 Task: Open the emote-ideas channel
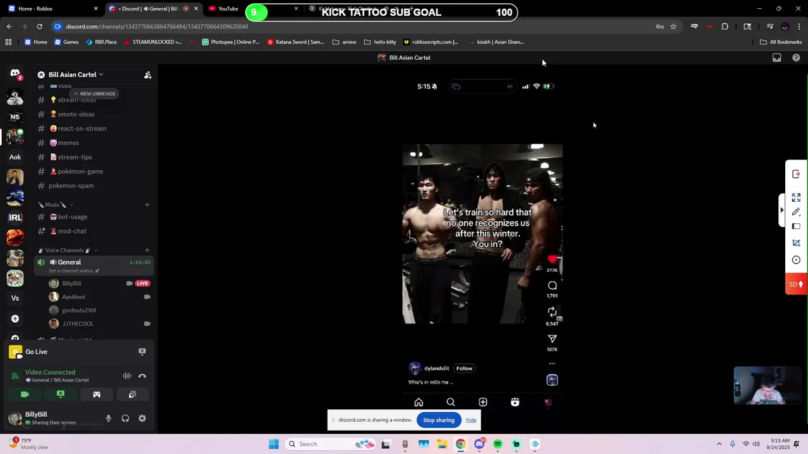(x=94, y=114)
